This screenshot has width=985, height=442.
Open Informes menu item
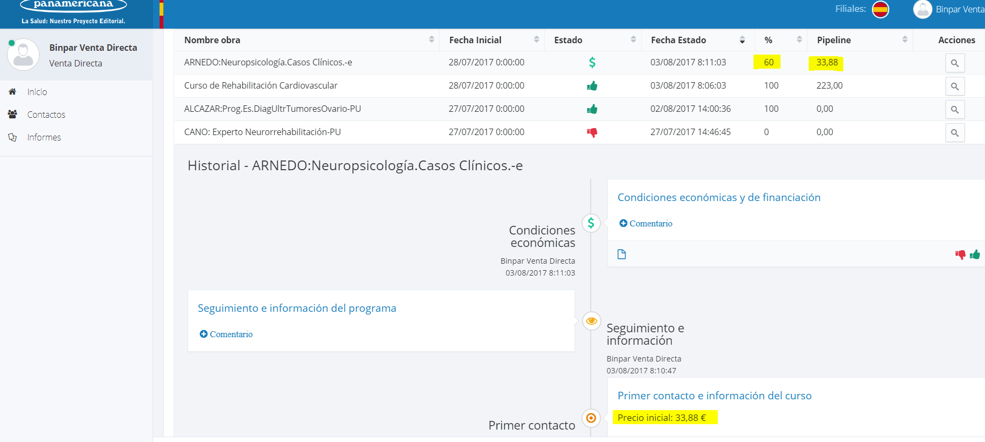(44, 137)
